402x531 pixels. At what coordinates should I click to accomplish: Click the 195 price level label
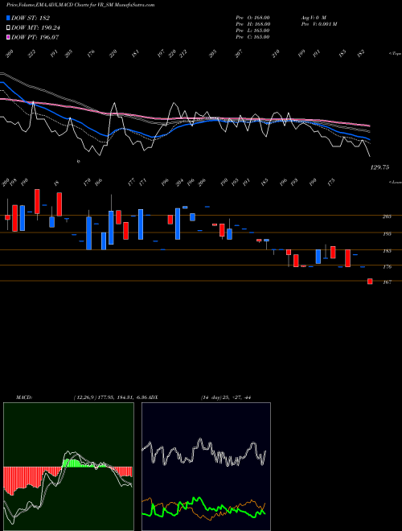tap(387, 234)
